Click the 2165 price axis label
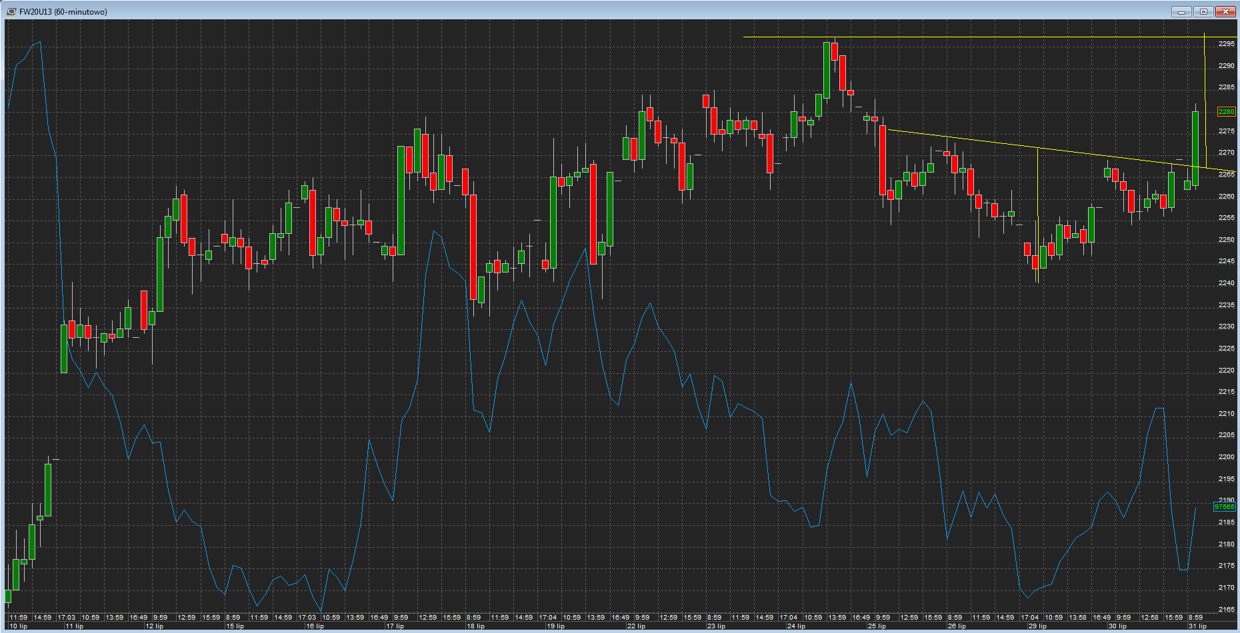The height and width of the screenshot is (633, 1240). tap(1226, 609)
